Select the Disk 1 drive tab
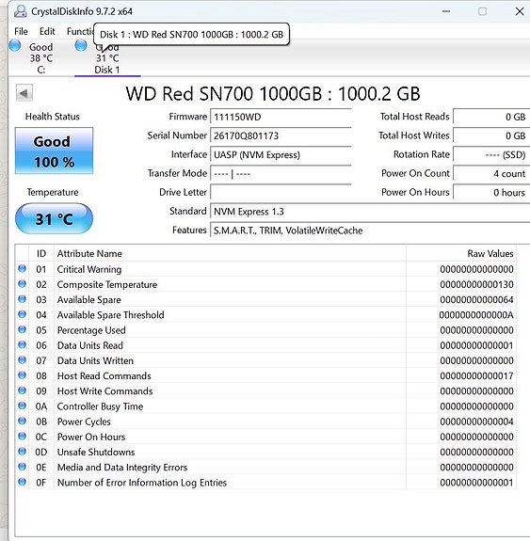 pyautogui.click(x=107, y=58)
